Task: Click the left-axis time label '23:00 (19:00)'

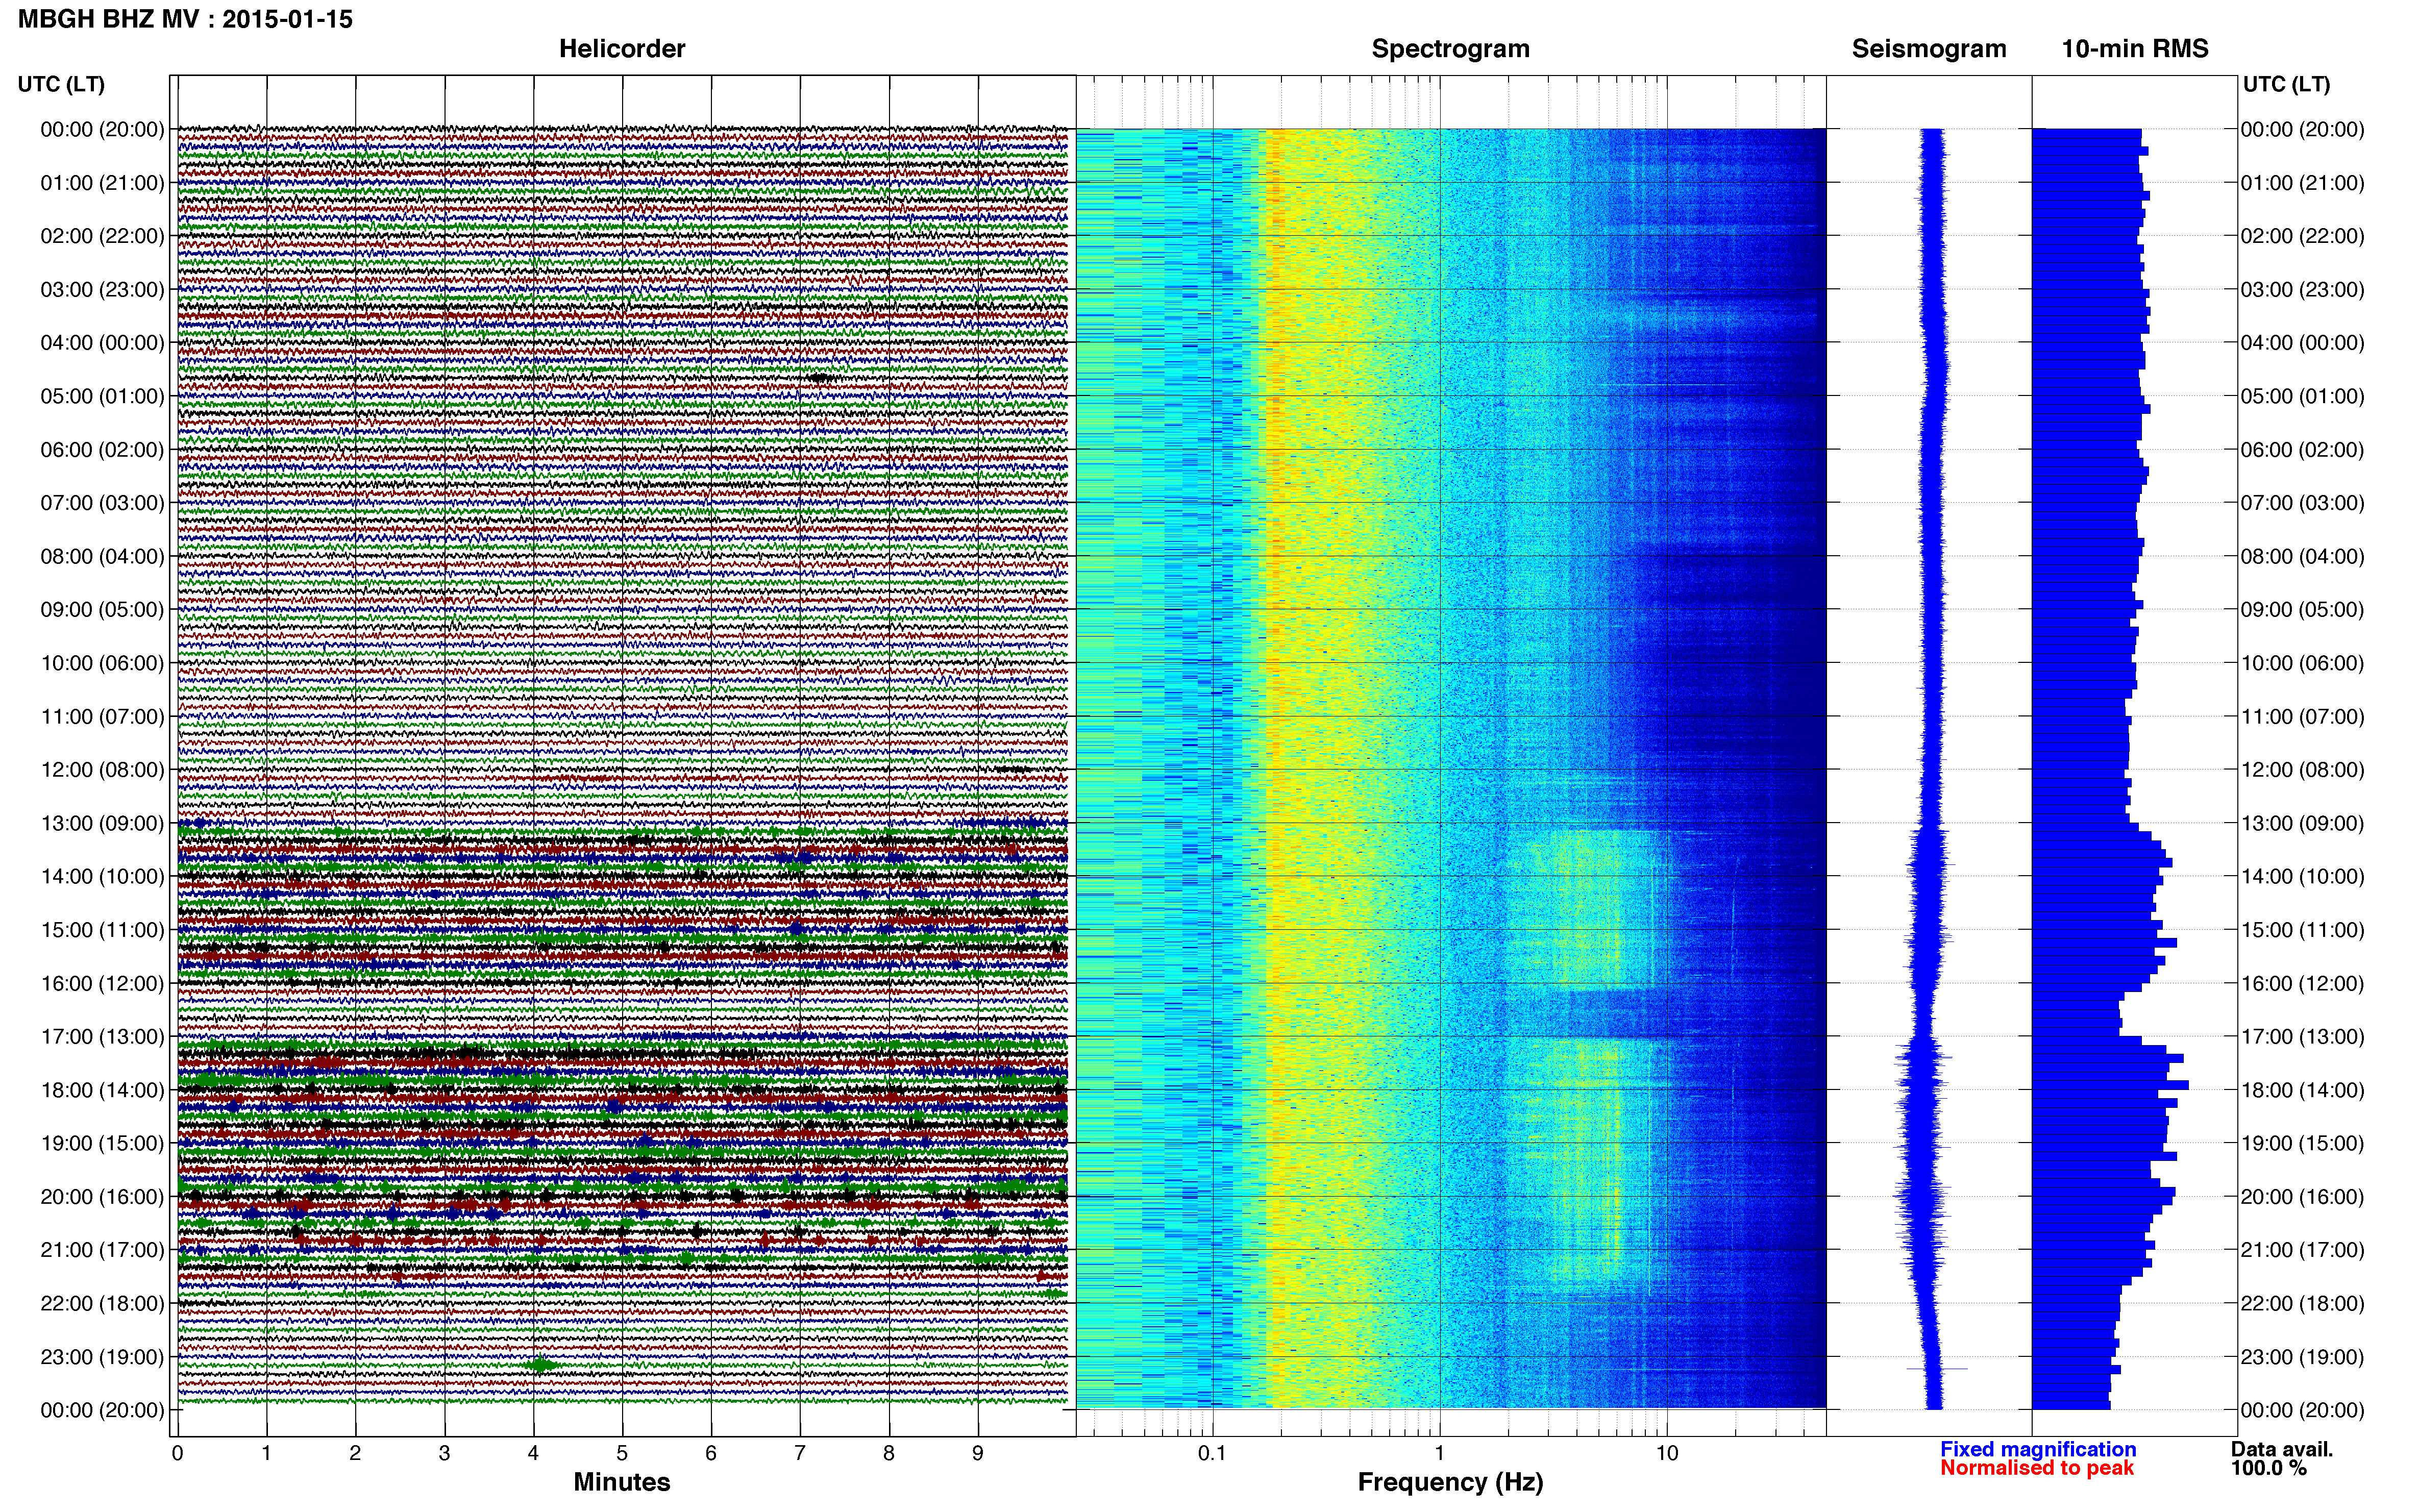Action: coord(102,1357)
